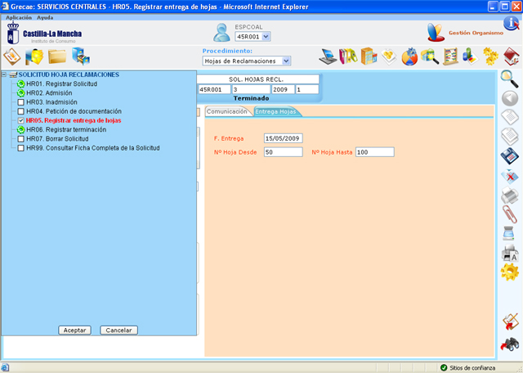Select tree item HR01. Registrar Solicitud
The image size is (523, 373).
62,83
